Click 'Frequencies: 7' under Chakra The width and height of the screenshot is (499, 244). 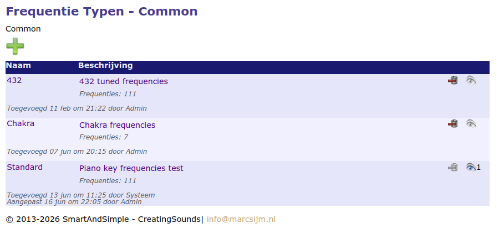pyautogui.click(x=104, y=137)
